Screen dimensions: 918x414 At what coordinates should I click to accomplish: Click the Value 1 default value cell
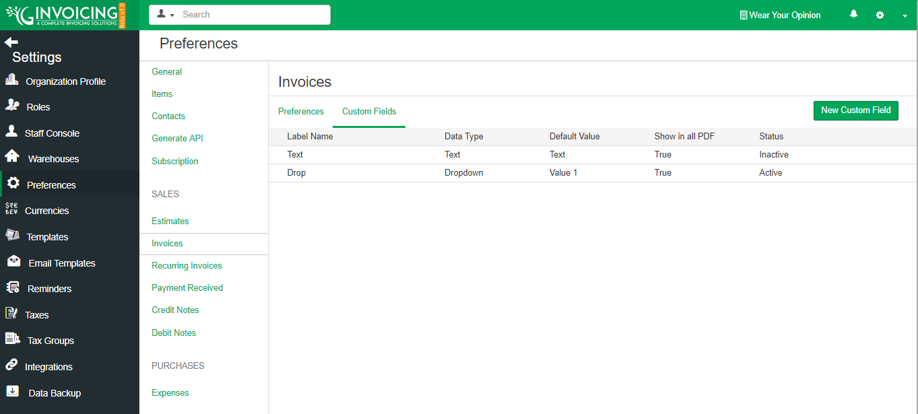pos(564,173)
